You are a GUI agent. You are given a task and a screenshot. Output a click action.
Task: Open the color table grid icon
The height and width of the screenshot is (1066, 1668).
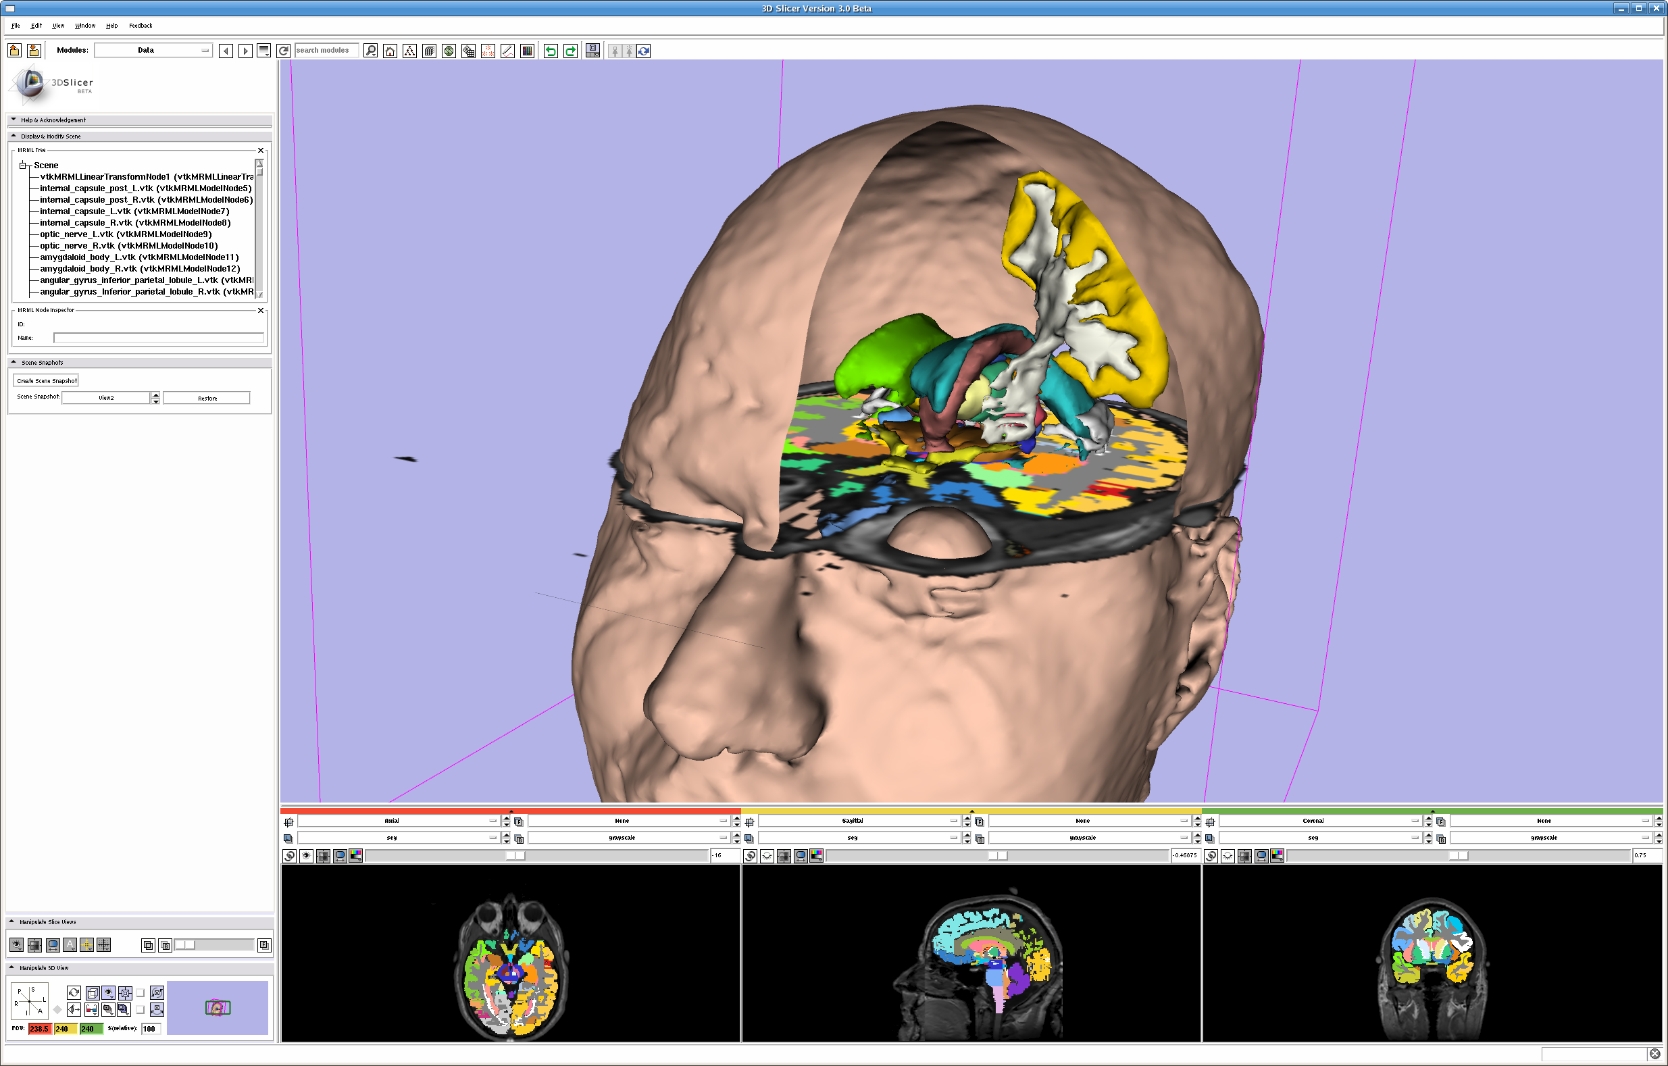[527, 51]
